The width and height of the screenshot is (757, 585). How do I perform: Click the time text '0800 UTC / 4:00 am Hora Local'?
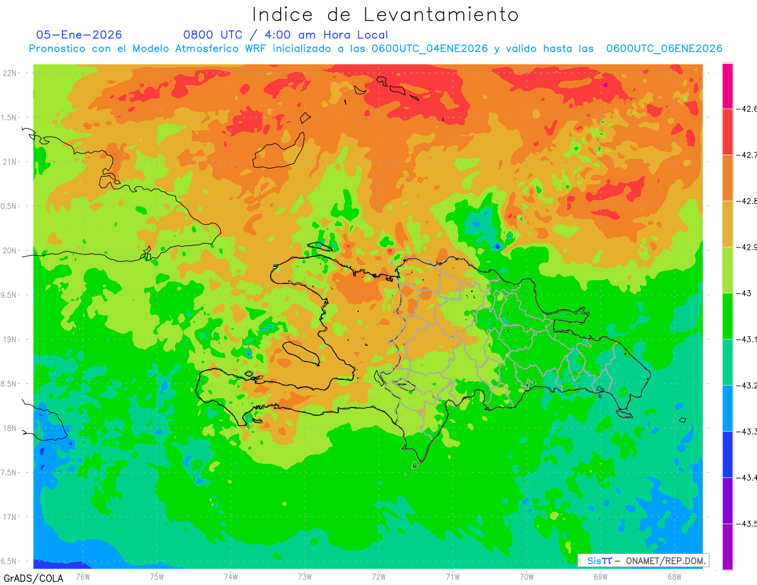[286, 35]
